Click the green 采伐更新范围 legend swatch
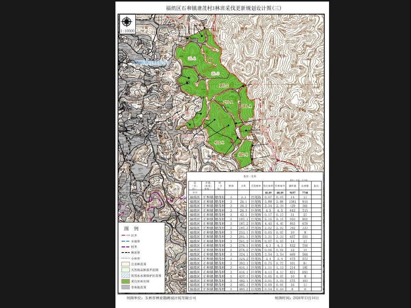Image resolution: width=411 pixels, height=308 pixels. (125, 281)
